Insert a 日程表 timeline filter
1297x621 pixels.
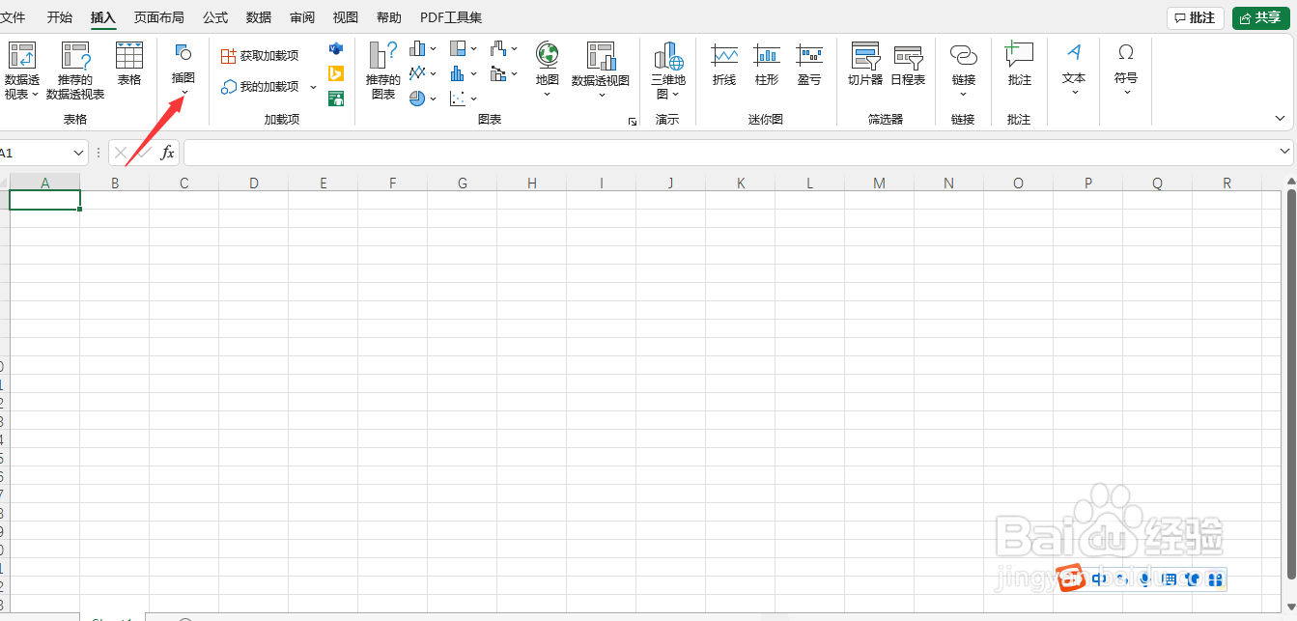(x=908, y=65)
